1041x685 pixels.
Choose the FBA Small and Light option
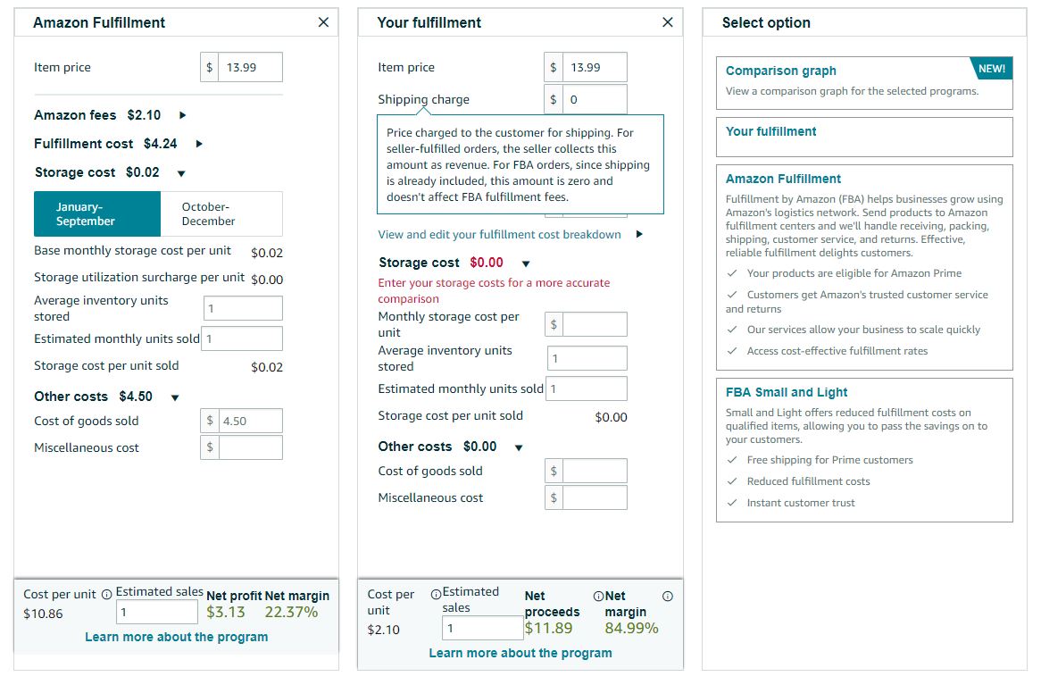[x=864, y=450]
